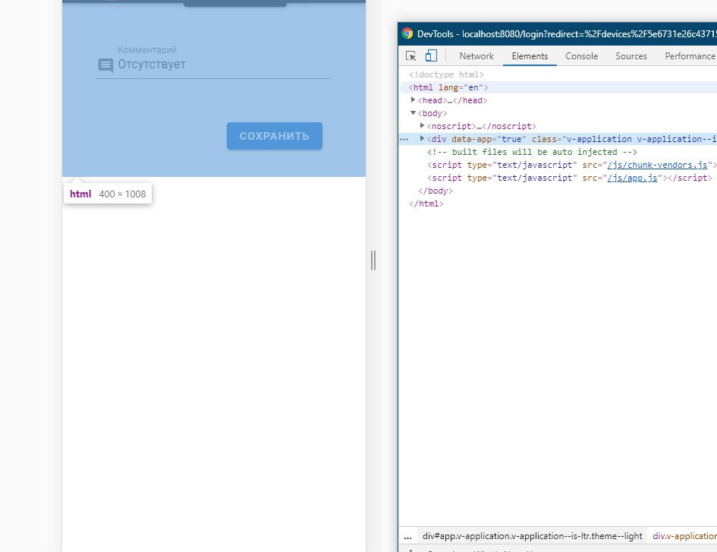Switch to the Sources tab
Viewport: 717px width, 552px height.
[631, 56]
